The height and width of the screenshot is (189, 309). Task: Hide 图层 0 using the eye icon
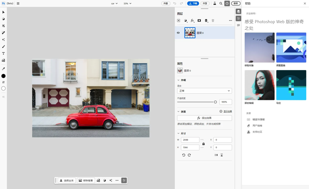[178, 33]
